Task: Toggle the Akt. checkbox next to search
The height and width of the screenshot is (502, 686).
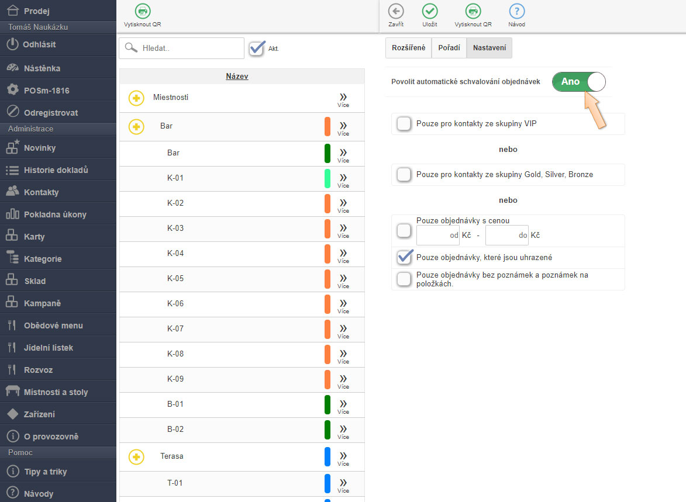Action: (x=257, y=49)
